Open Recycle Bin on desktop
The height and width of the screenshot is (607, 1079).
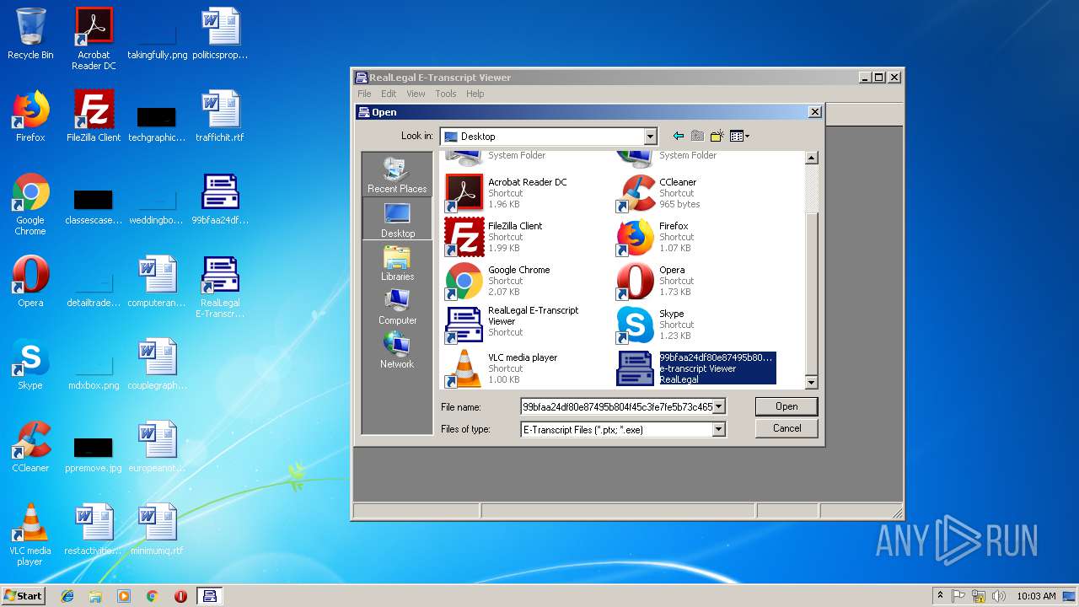[30, 34]
